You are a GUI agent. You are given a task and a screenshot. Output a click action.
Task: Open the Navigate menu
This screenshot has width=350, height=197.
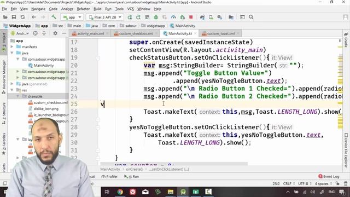coord(38,9)
